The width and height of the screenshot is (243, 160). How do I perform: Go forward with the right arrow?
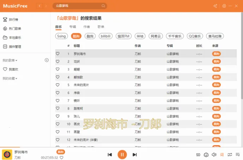(x=46, y=6)
